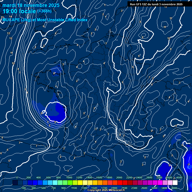The image size is (192, 192).
Task: Click the orange legend swatch for 1600–1700
Action: coord(100,182)
